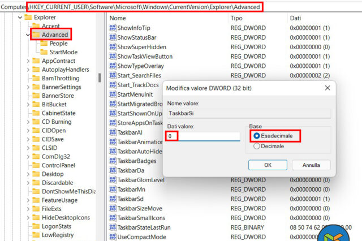
Task: Expand the AutoplayHandlers tree node
Action: tap(28, 70)
